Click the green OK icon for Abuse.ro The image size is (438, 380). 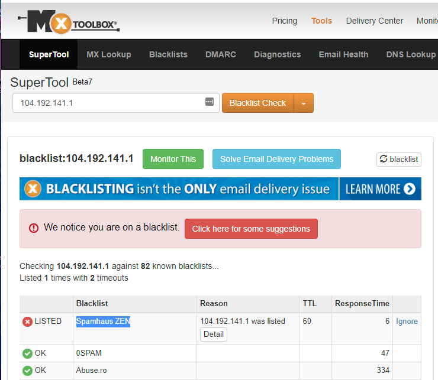click(27, 371)
